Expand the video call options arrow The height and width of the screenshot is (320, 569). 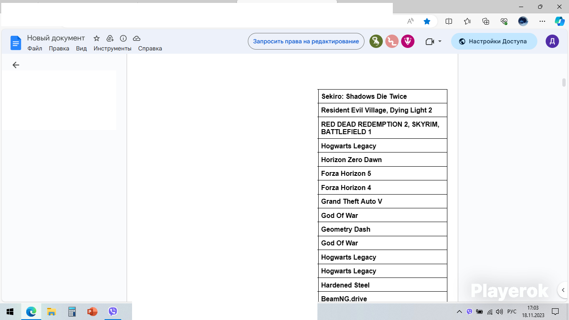440,42
